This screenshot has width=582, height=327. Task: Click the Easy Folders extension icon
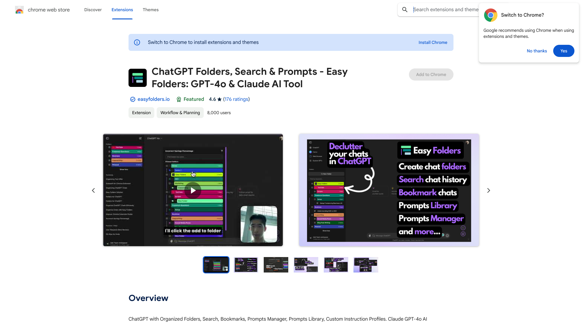click(x=137, y=78)
